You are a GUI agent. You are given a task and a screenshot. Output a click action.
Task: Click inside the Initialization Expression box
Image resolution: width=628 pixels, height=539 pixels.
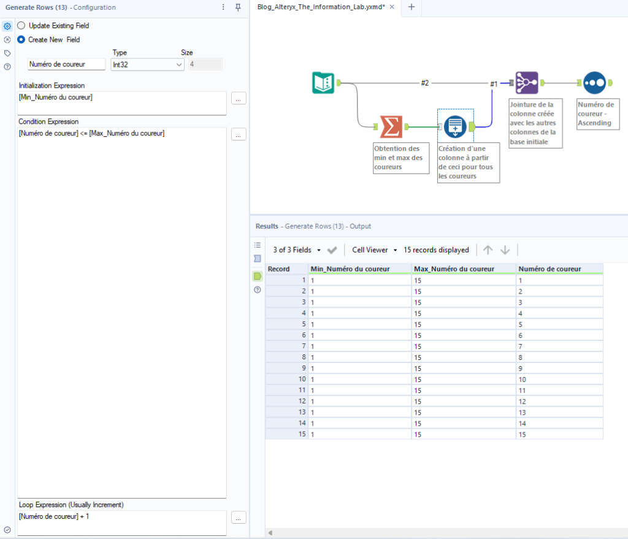tap(122, 103)
